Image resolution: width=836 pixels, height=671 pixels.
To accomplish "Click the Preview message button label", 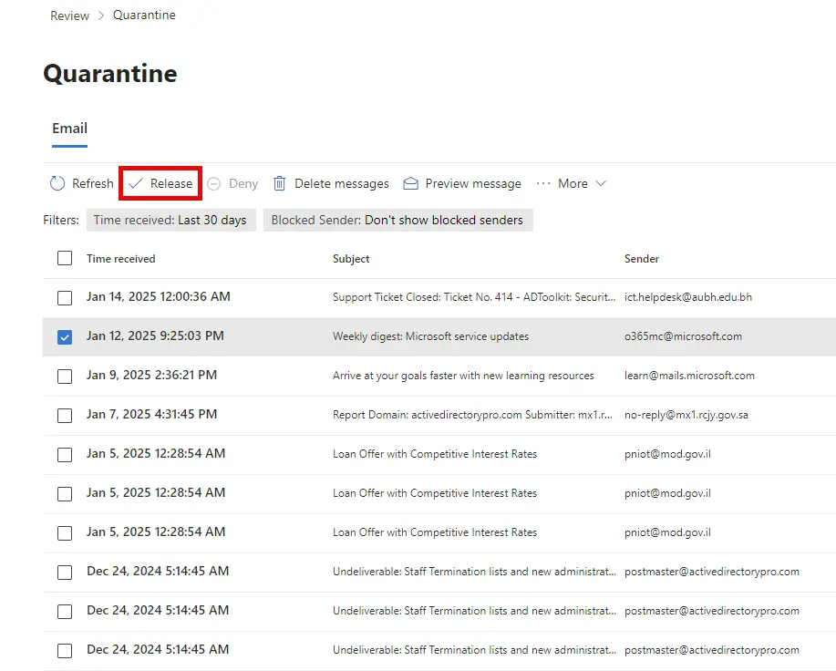I will (473, 184).
